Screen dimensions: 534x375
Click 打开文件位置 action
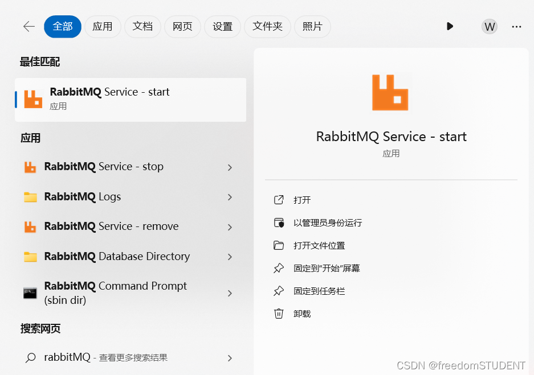[x=319, y=246]
